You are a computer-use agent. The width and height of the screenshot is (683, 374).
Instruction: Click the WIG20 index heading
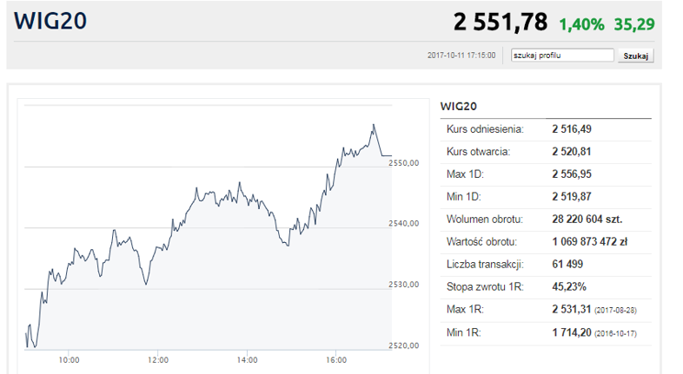[50, 21]
